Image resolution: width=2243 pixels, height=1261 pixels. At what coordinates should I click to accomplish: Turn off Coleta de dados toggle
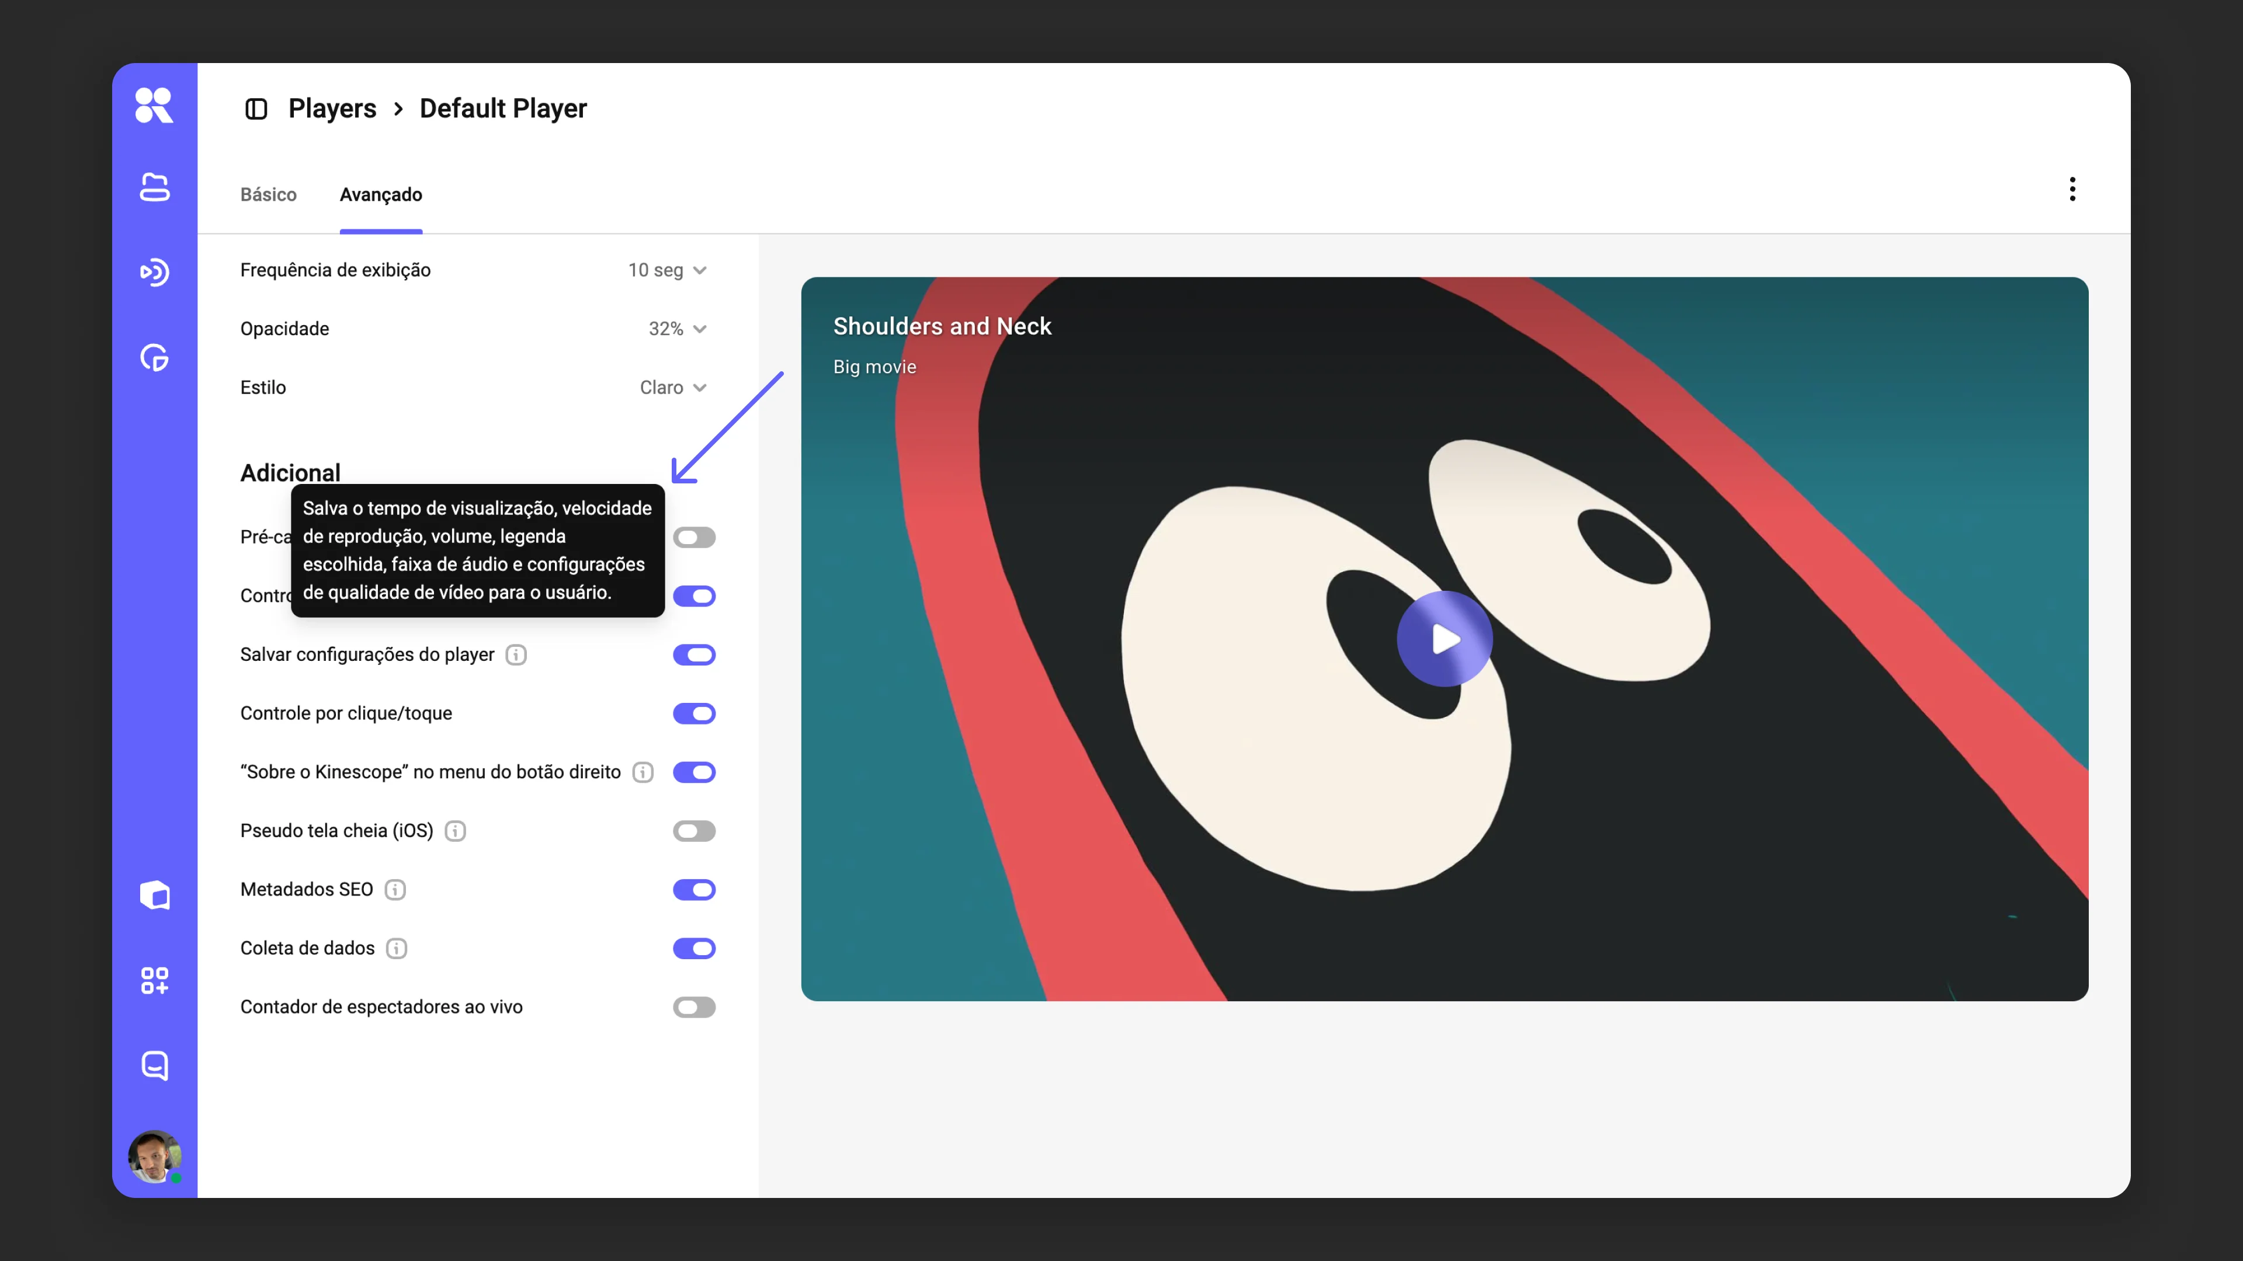coord(694,949)
